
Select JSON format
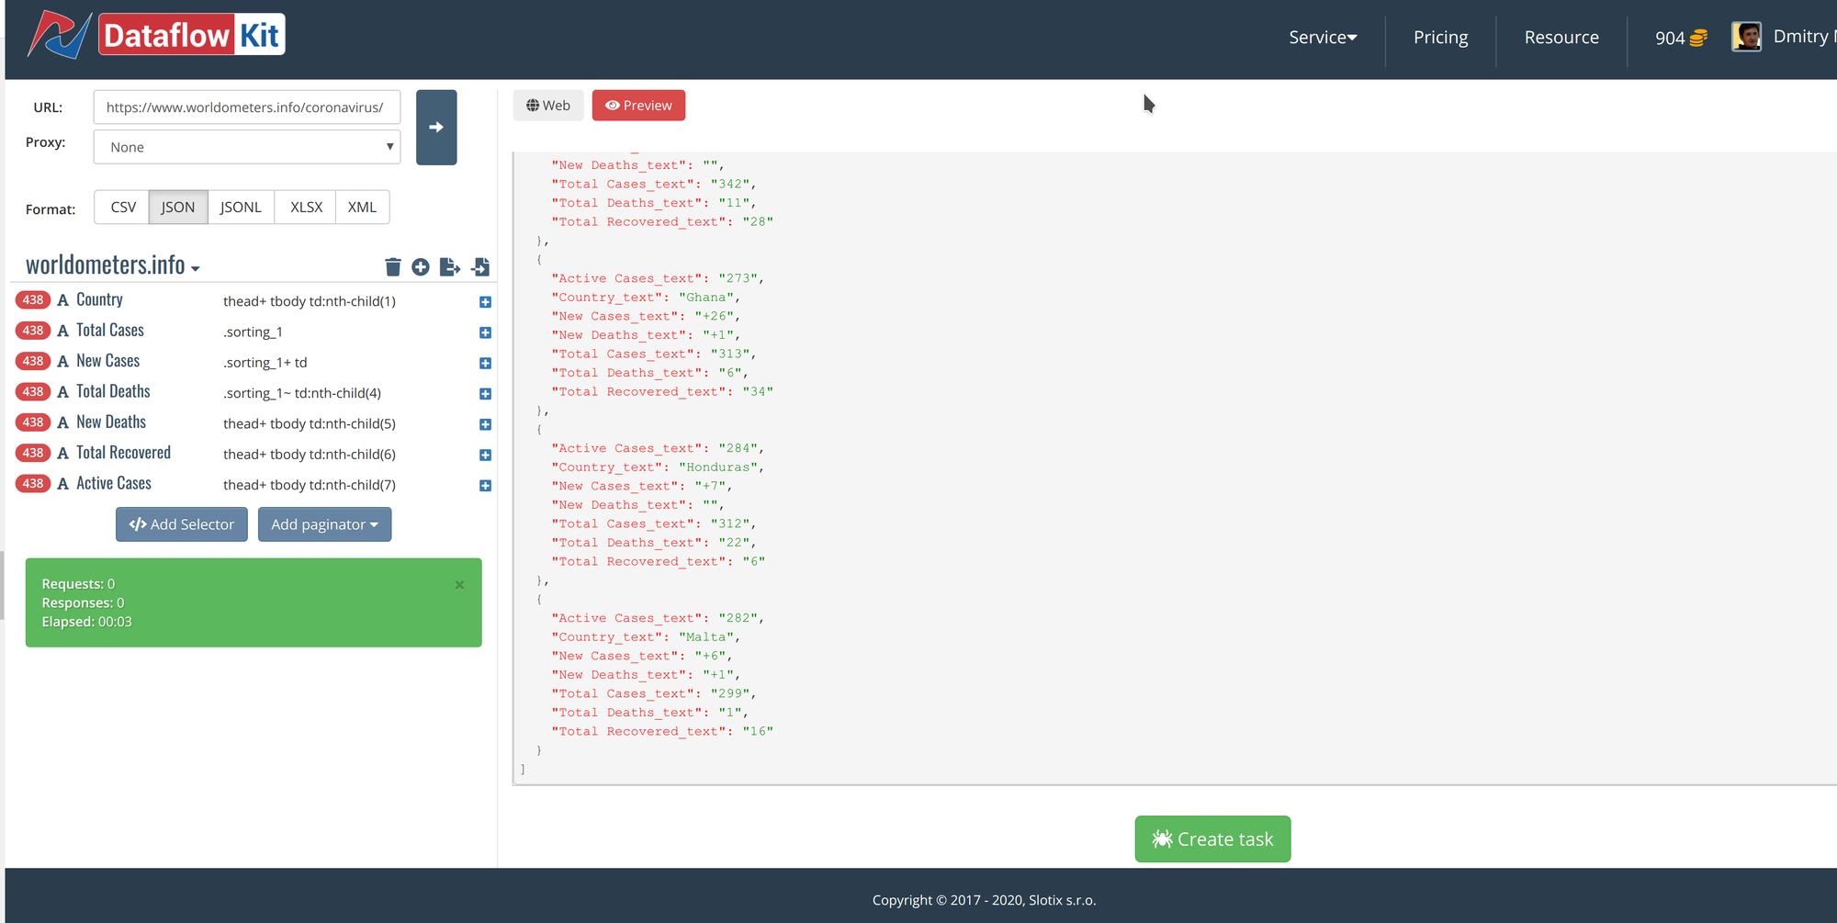point(178,208)
